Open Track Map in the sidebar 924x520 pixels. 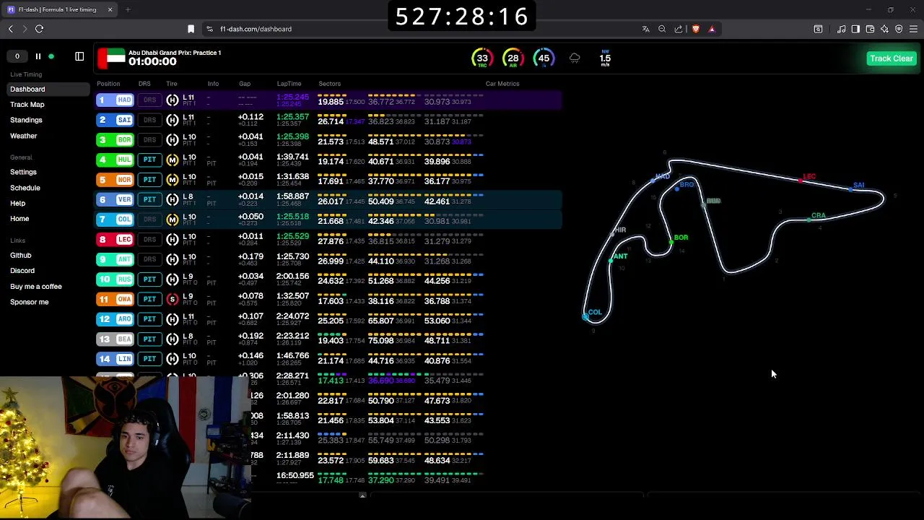tap(27, 105)
